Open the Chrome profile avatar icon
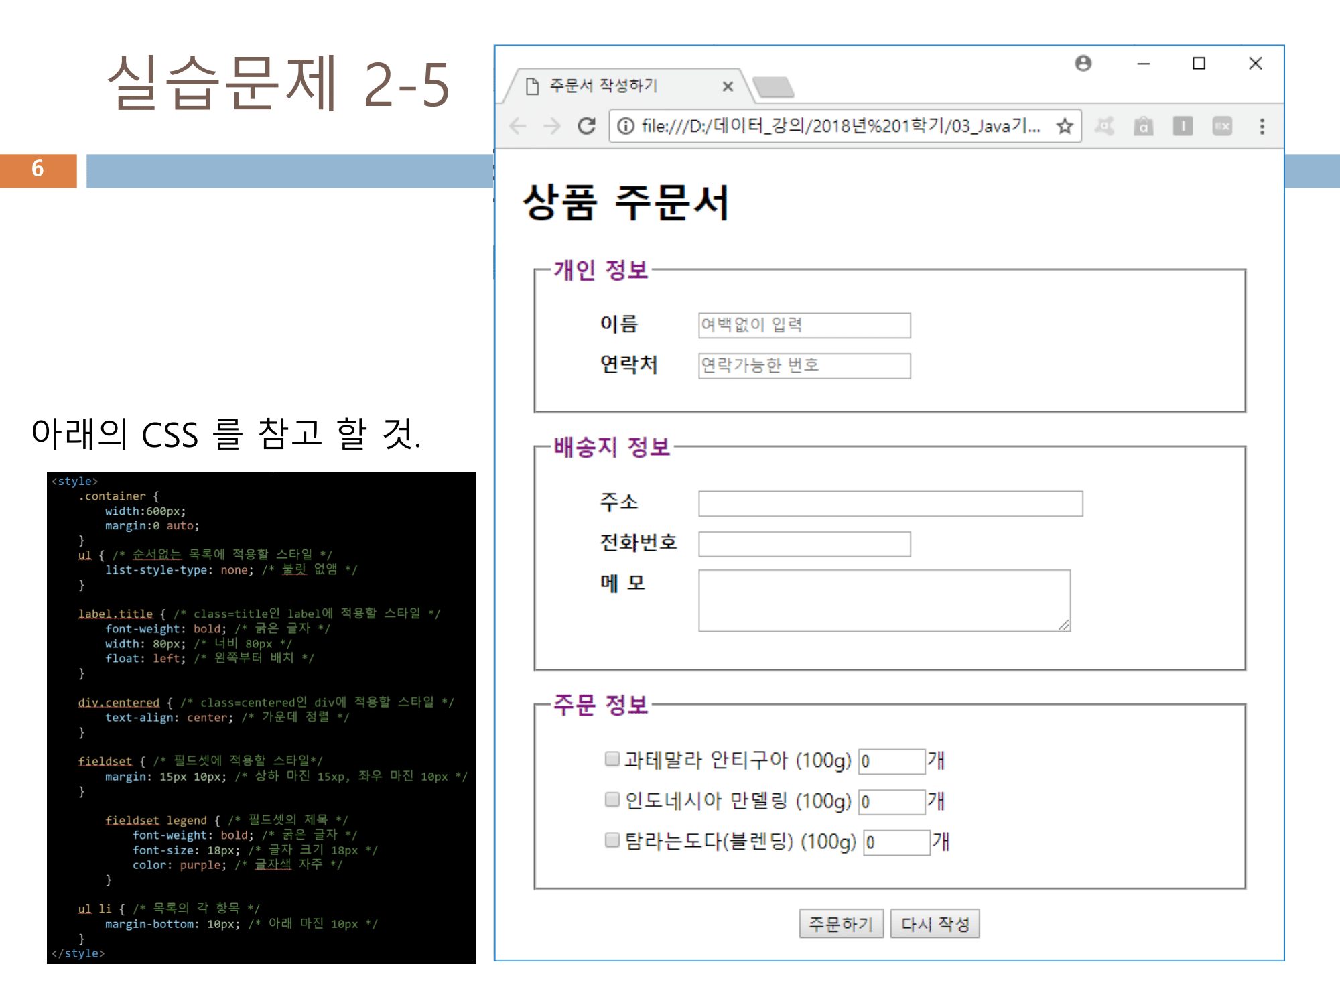The height and width of the screenshot is (1005, 1340). pyautogui.click(x=1083, y=63)
